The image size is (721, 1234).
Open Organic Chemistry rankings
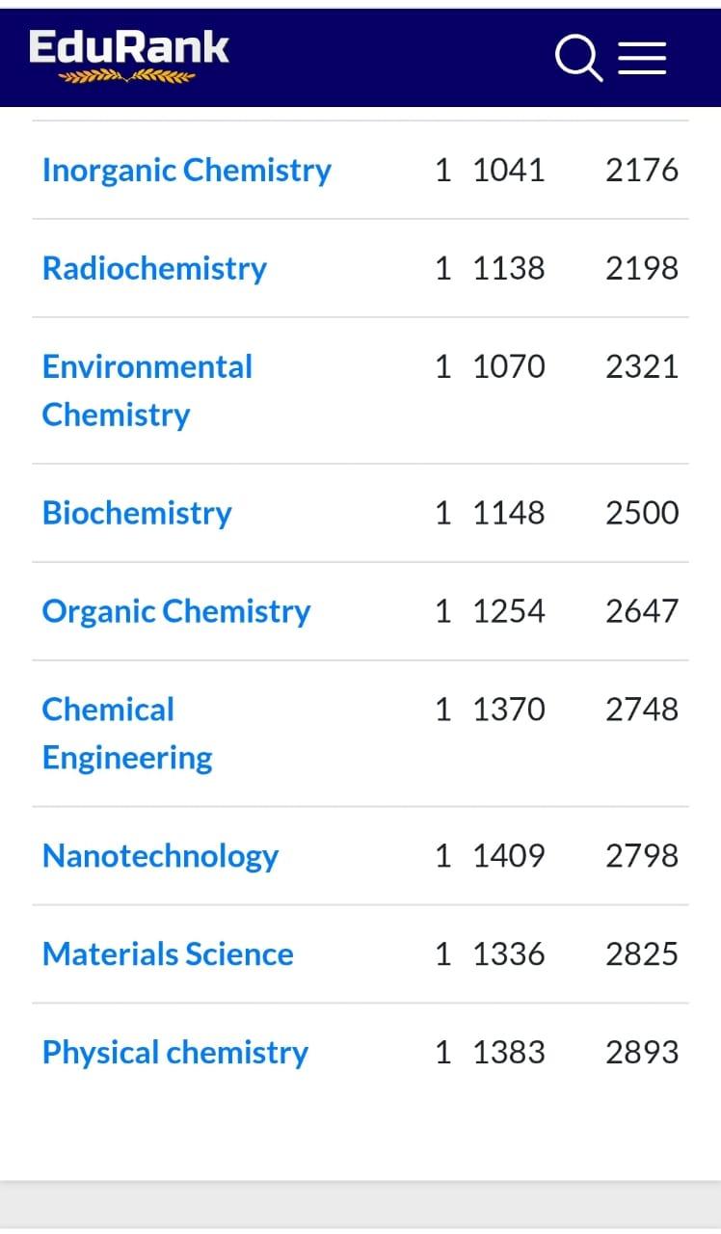coord(176,611)
